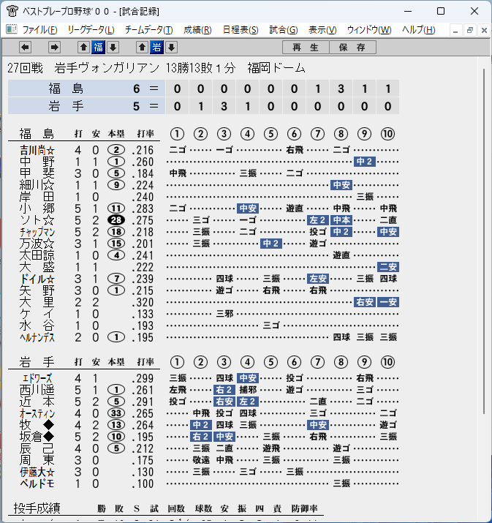The image size is (492, 523).
Task: Select Iwate batter 坂倉
Action: click(37, 437)
